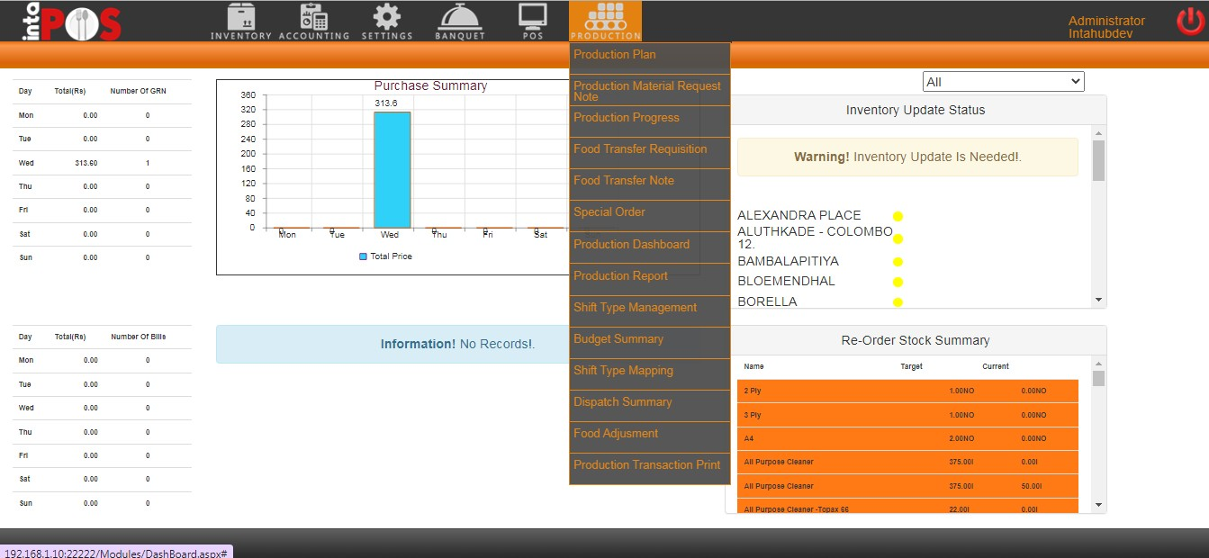1209x558 pixels.
Task: Click the red power logout icon
Action: tap(1189, 22)
